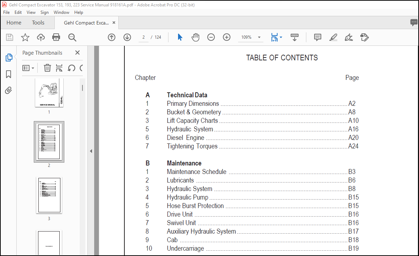The width and height of the screenshot is (419, 256).
Task: Go to previous page with up arrow
Action: tap(112, 37)
